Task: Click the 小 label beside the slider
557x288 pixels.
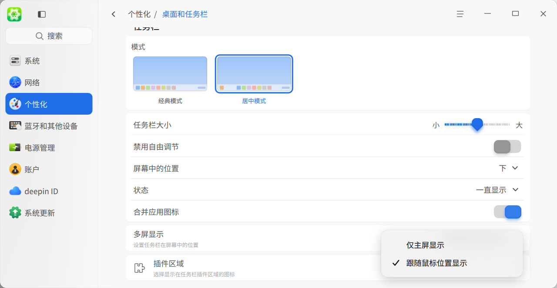Action: (436, 125)
